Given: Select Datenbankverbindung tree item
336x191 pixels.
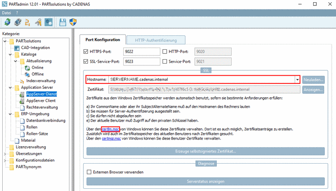Looking at the screenshot, I should (x=46, y=121).
